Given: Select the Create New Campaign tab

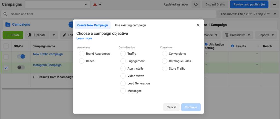Looking at the screenshot, I should click(x=92, y=25).
